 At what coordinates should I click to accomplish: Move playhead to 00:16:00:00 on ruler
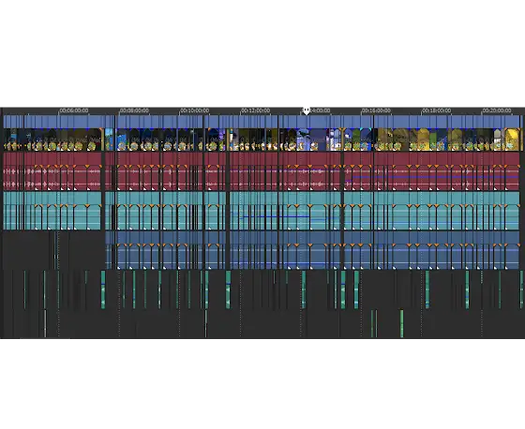pos(376,111)
